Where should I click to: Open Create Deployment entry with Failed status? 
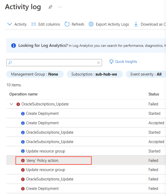click(x=42, y=189)
